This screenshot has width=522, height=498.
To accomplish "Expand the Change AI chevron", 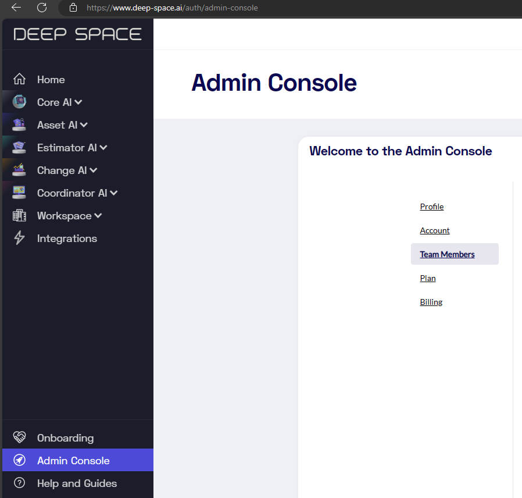I will coord(94,170).
